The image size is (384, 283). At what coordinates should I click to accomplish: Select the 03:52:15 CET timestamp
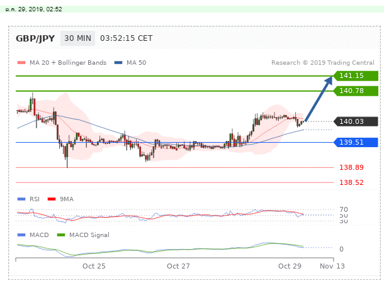coord(127,38)
